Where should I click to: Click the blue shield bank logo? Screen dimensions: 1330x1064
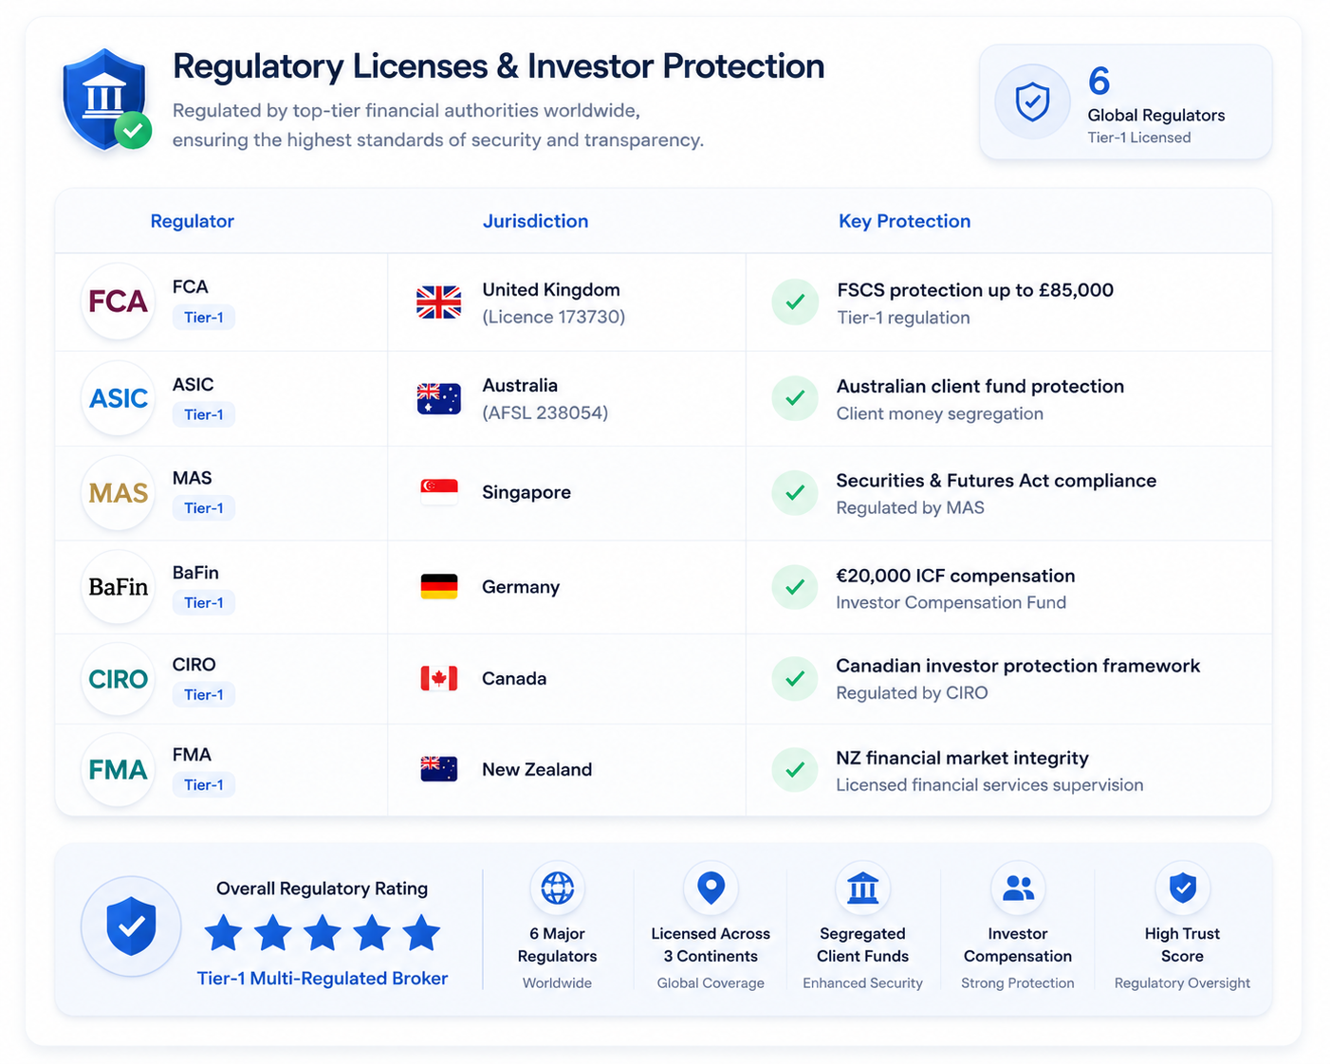(x=106, y=100)
